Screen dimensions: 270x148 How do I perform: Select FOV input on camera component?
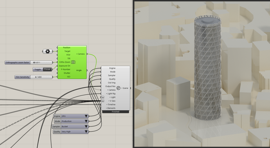pos(68,55)
